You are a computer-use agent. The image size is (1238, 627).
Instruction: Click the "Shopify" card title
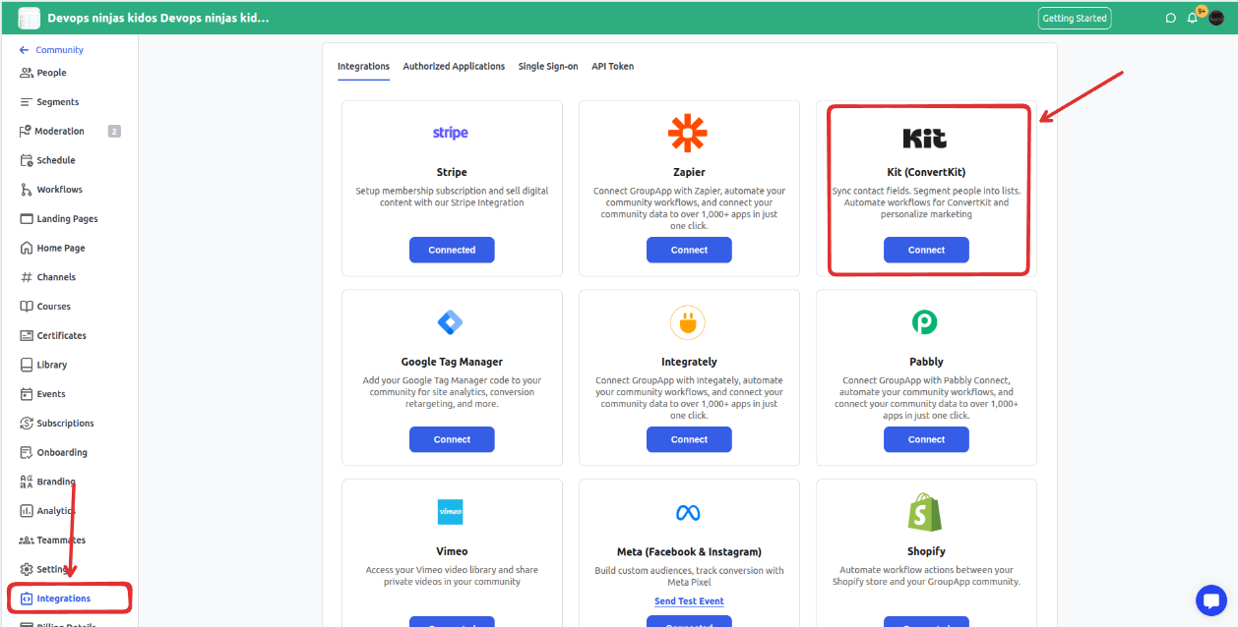(x=926, y=551)
